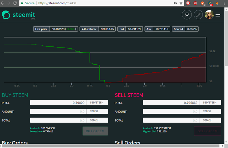The width and height of the screenshot is (228, 148).
Task: Click the Steemit logo
Action: coord(19,15)
